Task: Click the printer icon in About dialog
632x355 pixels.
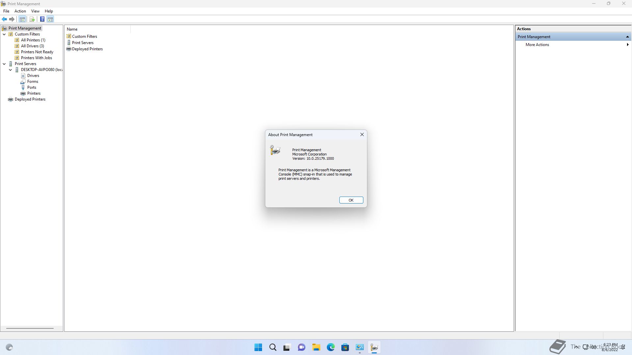Action: pos(275,150)
